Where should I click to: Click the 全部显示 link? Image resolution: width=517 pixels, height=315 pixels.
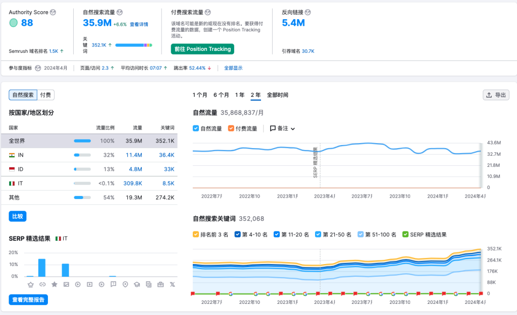tap(233, 68)
